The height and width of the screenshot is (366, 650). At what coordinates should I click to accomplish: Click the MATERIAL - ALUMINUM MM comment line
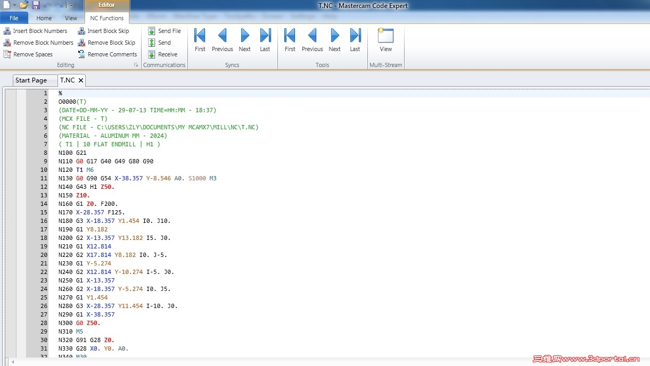click(113, 136)
